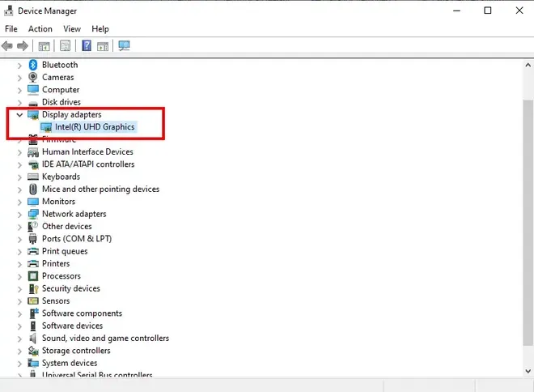Screen dimensions: 534x392
Task: Click the Device Manager title bar icon
Action: pyautogui.click(x=9, y=11)
